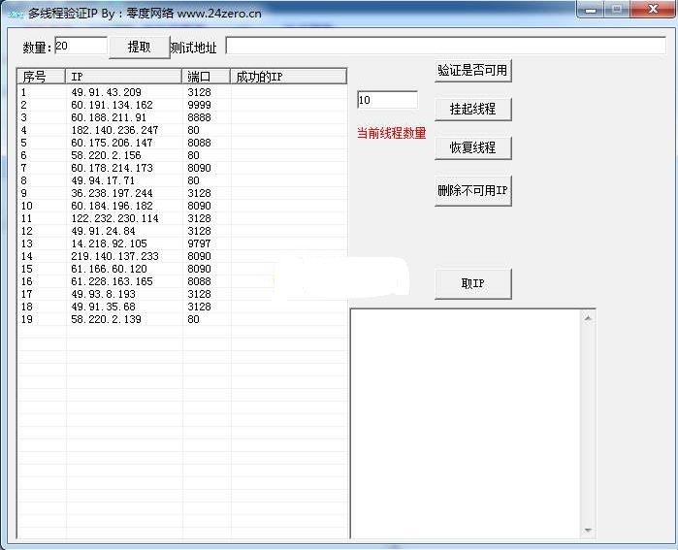Select row with IP 60.188.211.91
This screenshot has width=678, height=550.
click(182, 117)
